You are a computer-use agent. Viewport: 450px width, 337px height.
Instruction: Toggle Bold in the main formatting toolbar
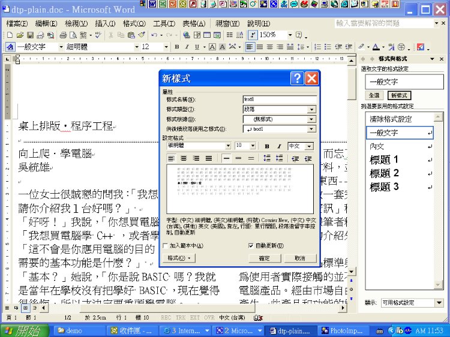click(177, 47)
